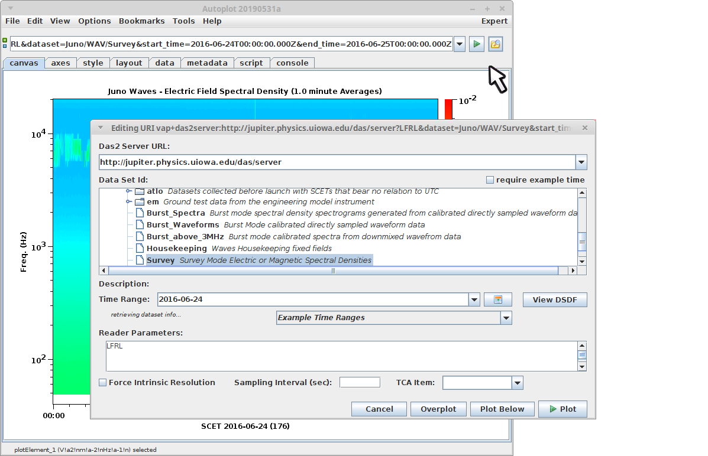Screen dimensions: 708x456
Task: Toggle Force Intrinsic Resolution checkbox
Action: coord(103,383)
